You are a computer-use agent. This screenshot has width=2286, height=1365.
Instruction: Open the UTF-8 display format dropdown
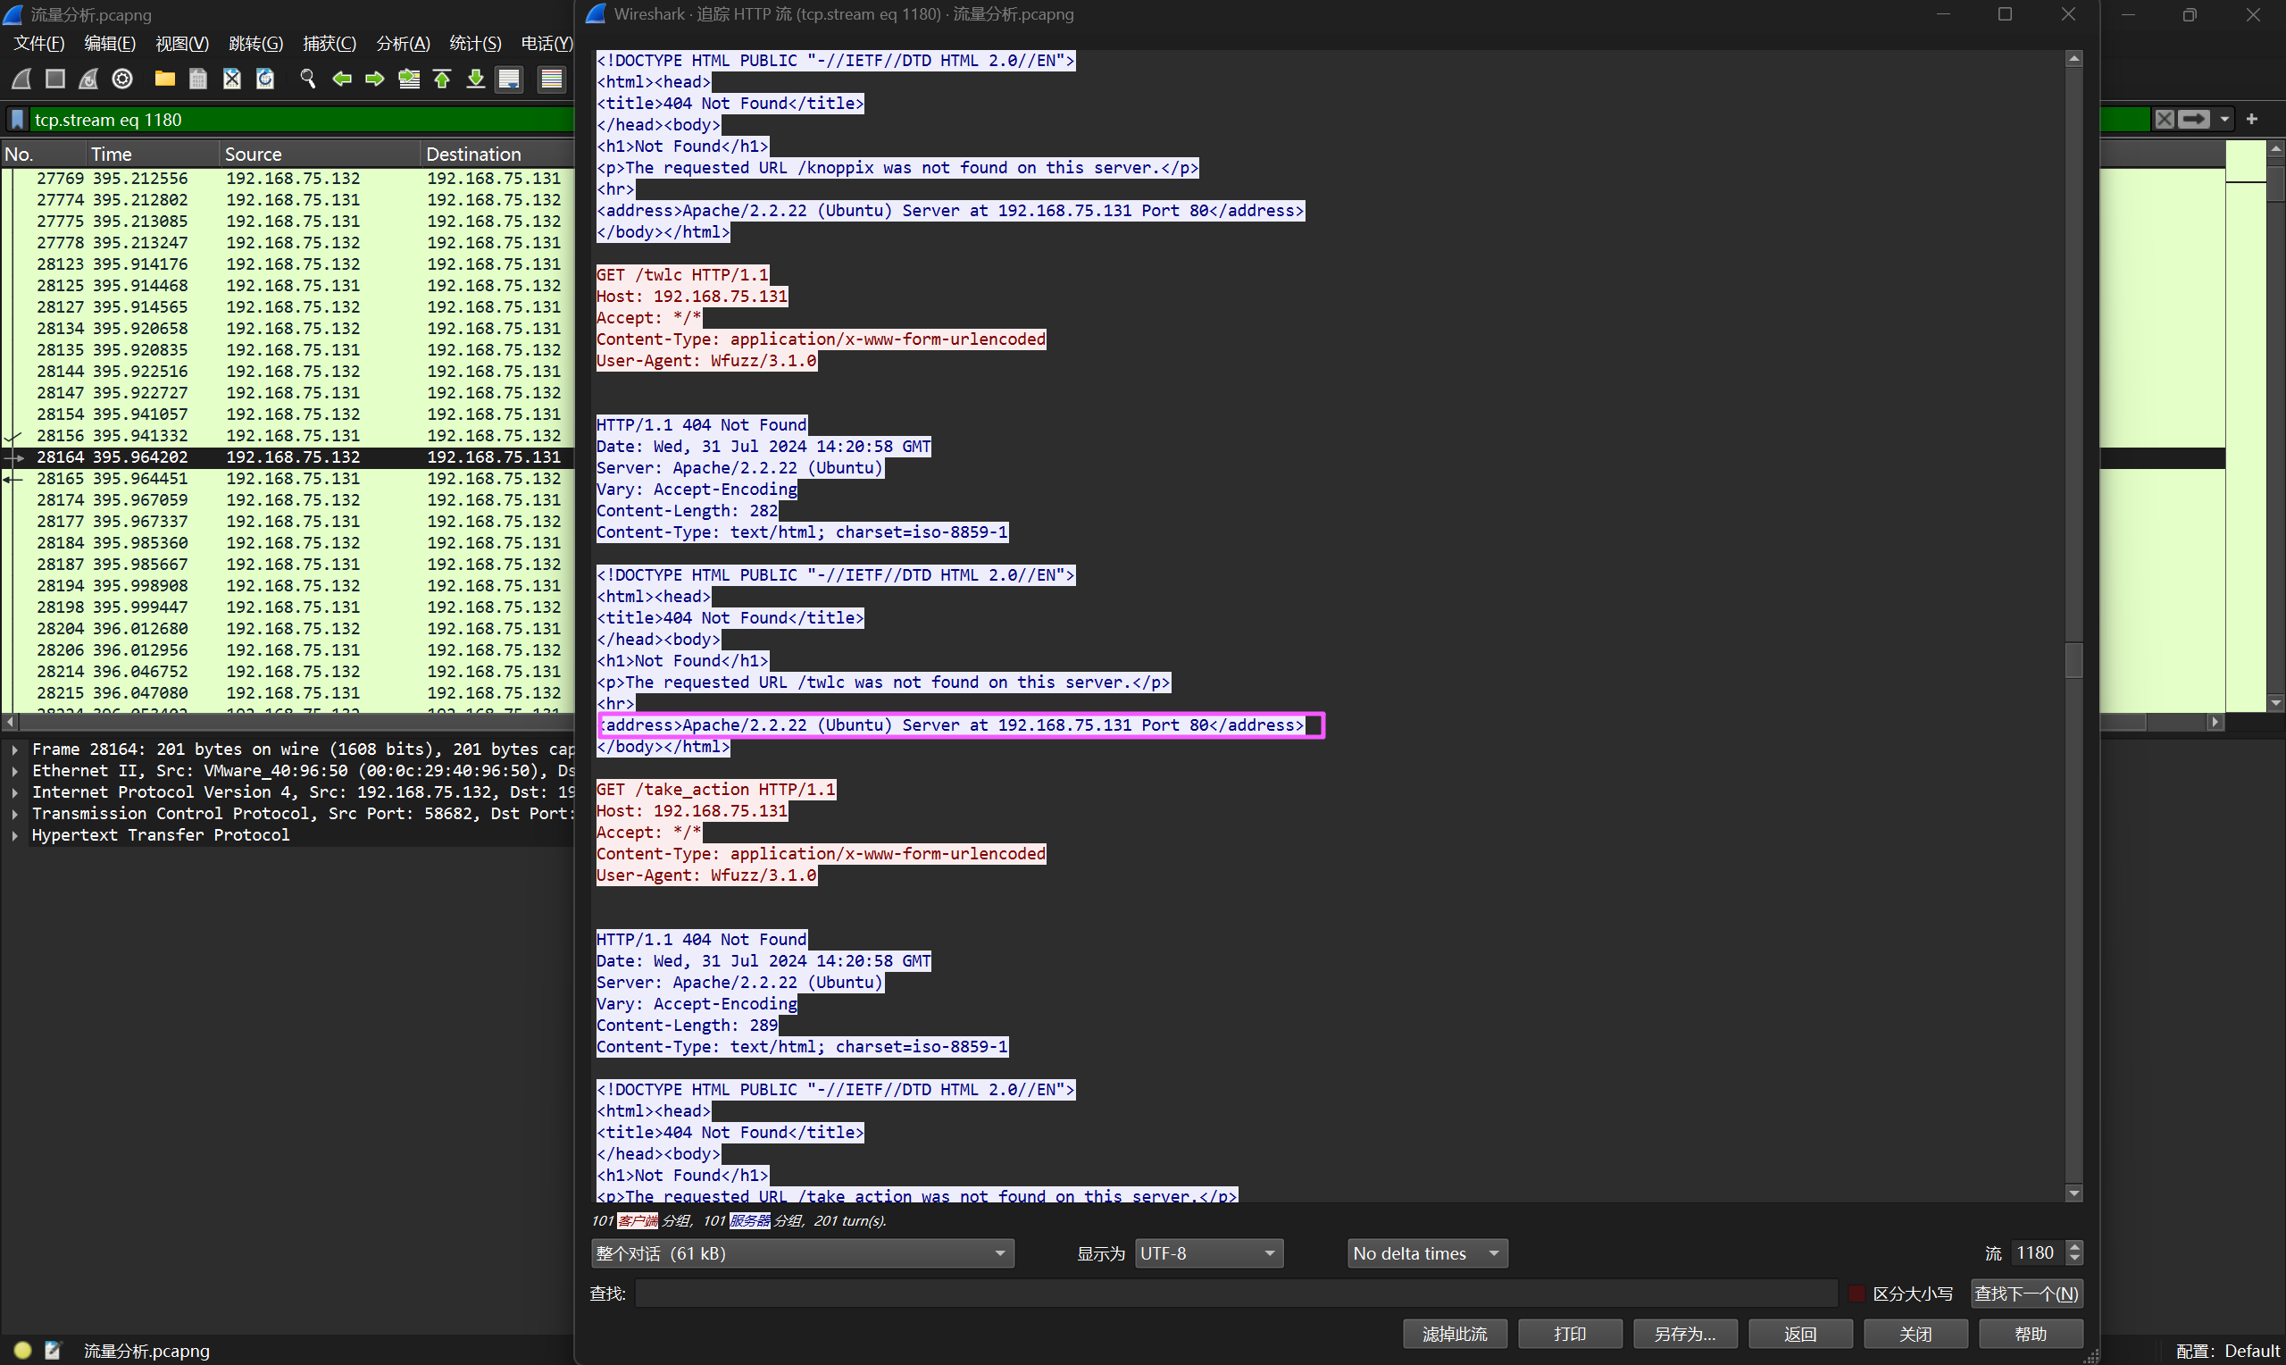coord(1208,1253)
